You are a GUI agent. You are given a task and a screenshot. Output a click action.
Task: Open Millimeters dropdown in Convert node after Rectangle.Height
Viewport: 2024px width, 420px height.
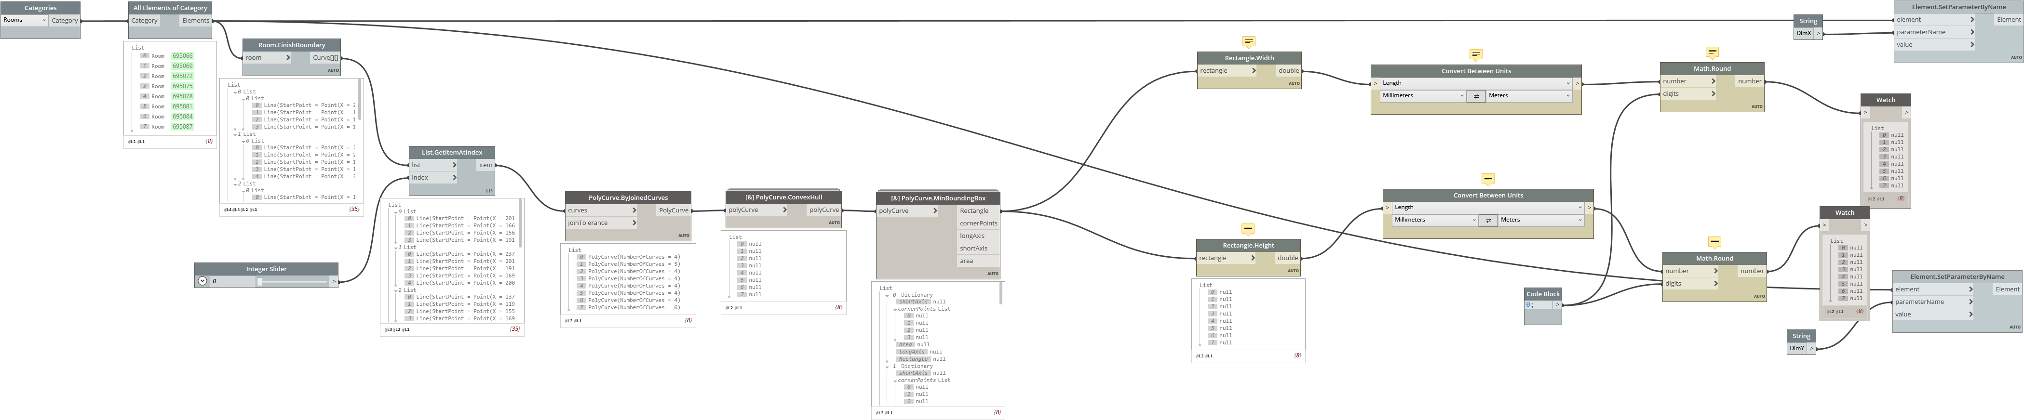(x=1435, y=220)
